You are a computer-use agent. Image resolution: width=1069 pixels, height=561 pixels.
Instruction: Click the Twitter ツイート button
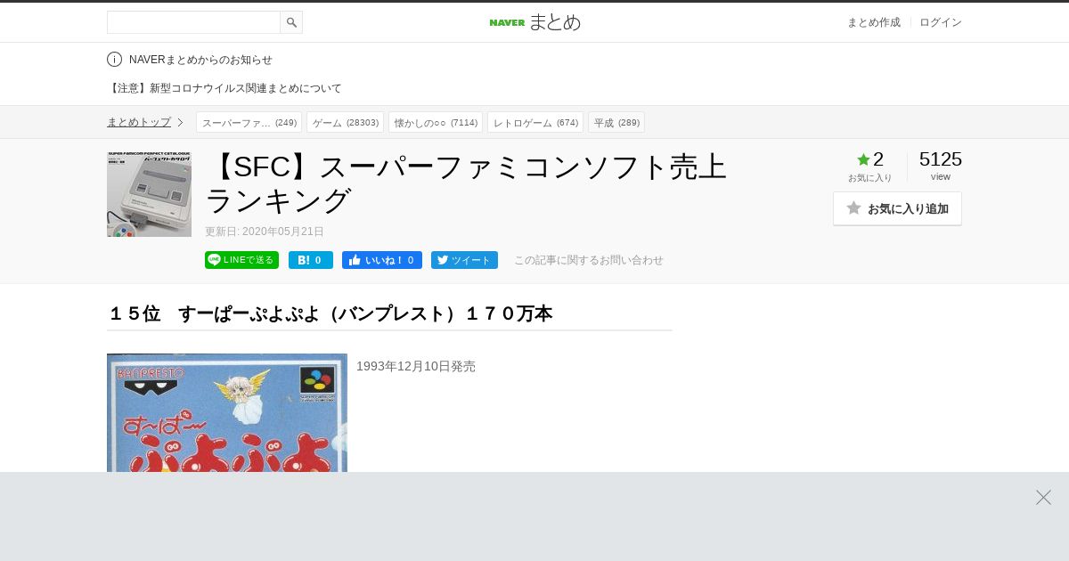pos(464,260)
